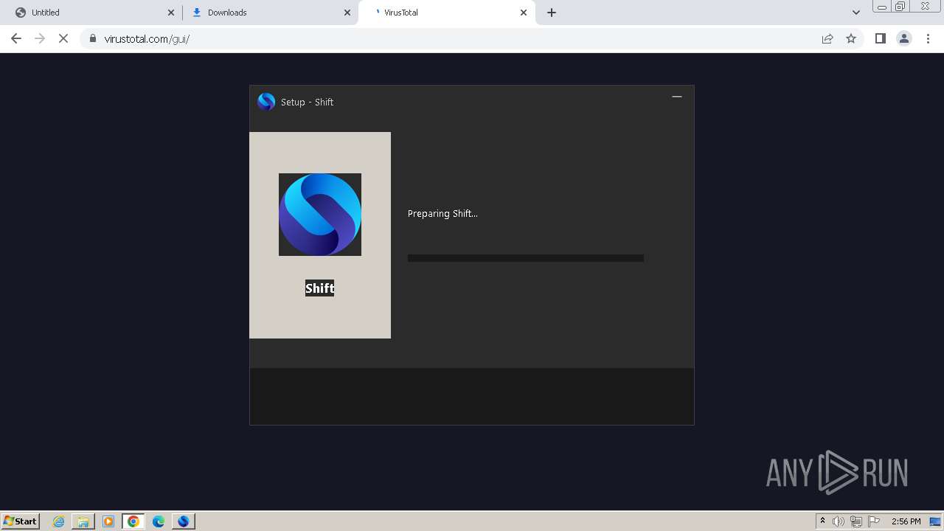Open File Explorer from taskbar
The height and width of the screenshot is (531, 944).
(x=83, y=521)
